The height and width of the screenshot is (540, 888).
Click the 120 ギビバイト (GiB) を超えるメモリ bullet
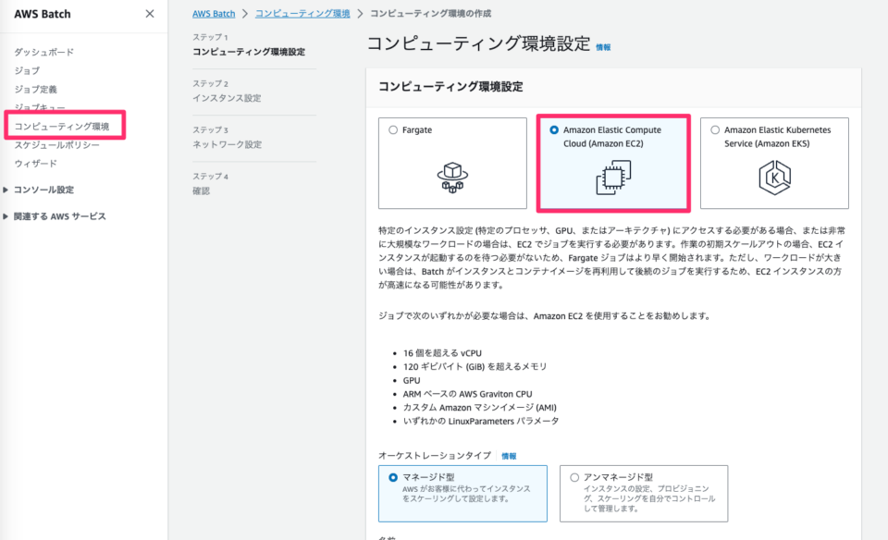tap(475, 367)
